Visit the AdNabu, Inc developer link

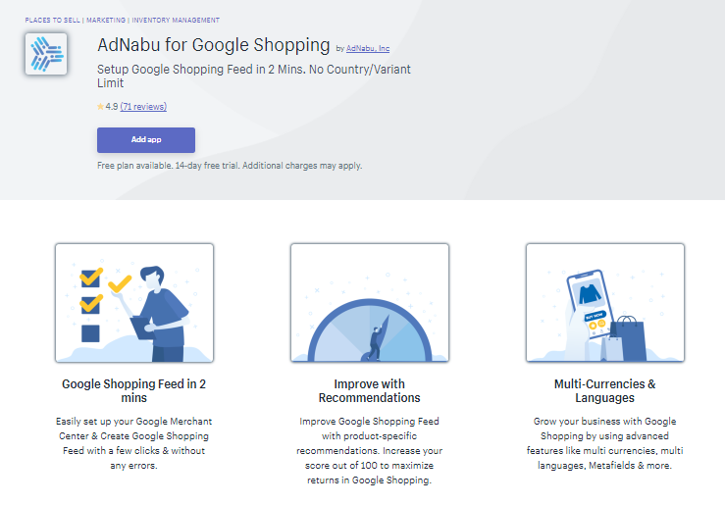(x=368, y=48)
